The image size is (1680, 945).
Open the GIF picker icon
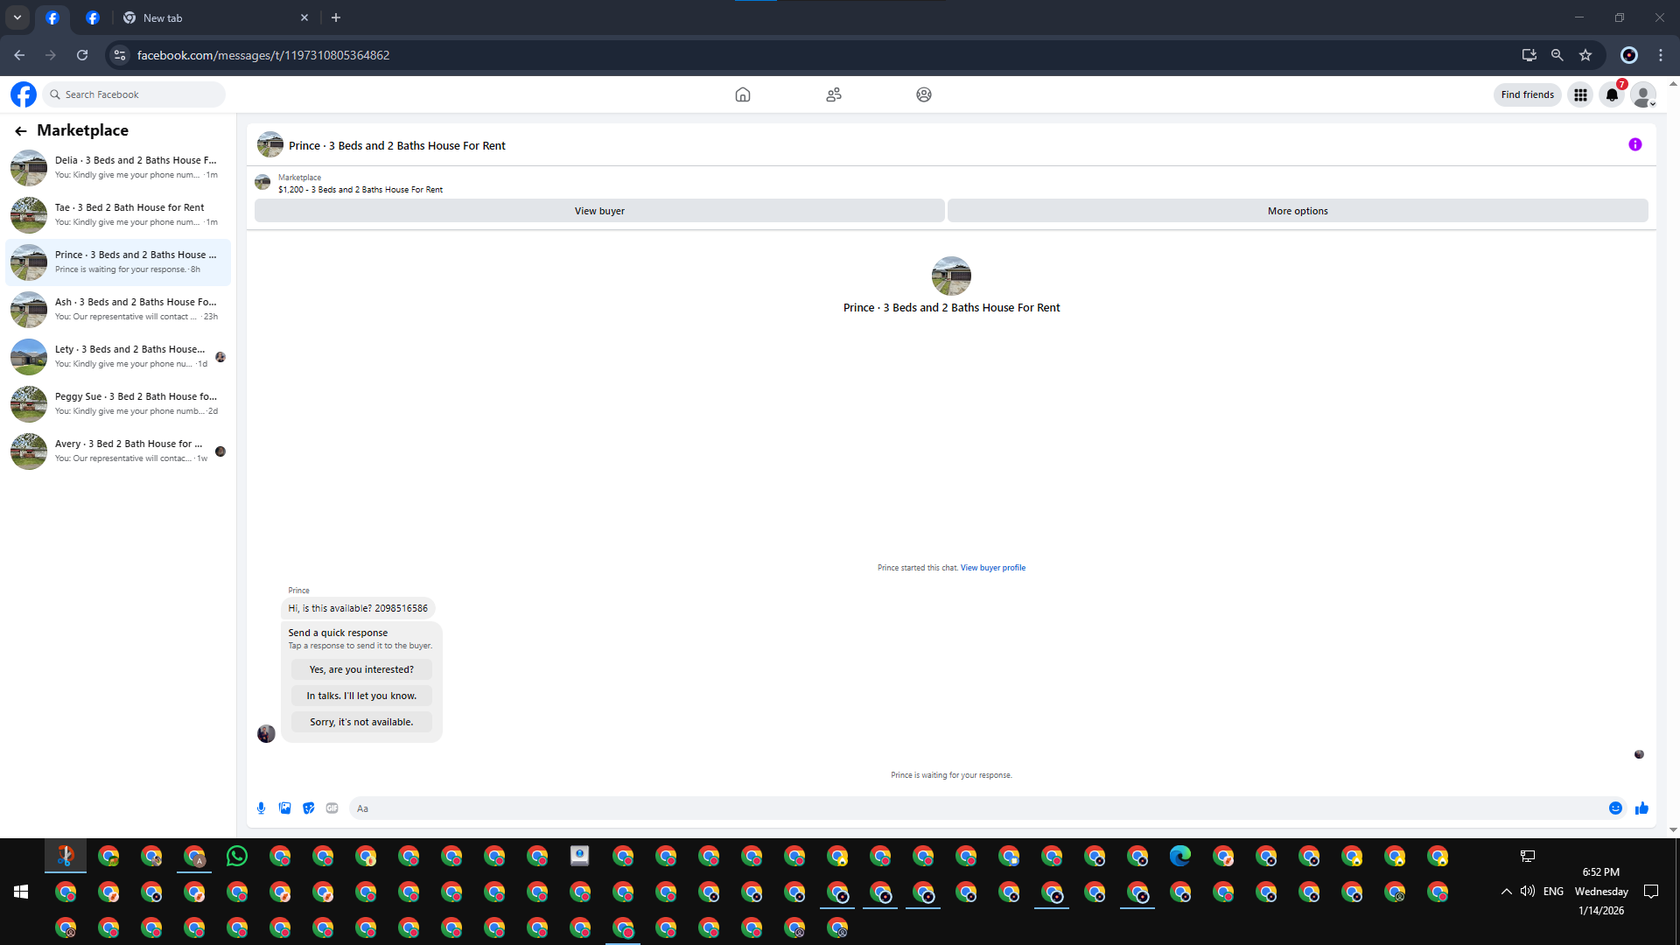click(x=332, y=808)
